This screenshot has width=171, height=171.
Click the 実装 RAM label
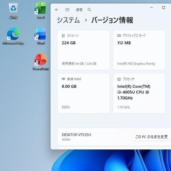point(74,79)
